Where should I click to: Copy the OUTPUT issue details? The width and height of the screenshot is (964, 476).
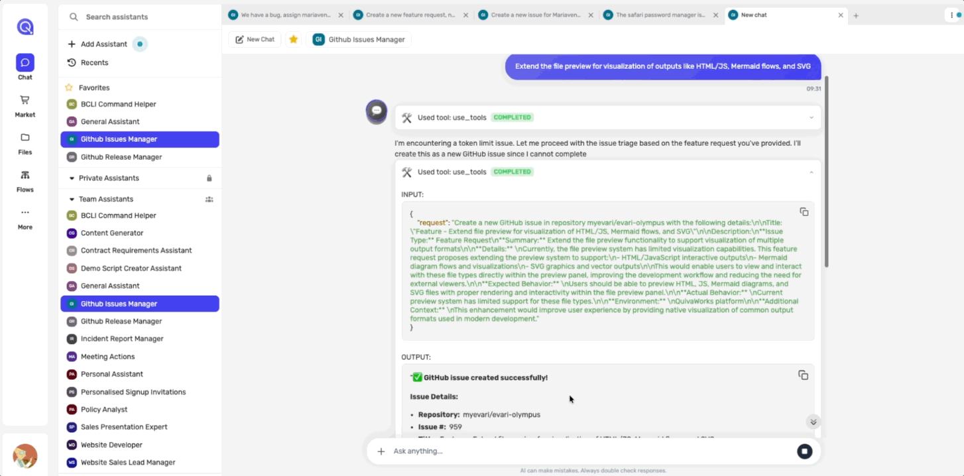(x=803, y=375)
